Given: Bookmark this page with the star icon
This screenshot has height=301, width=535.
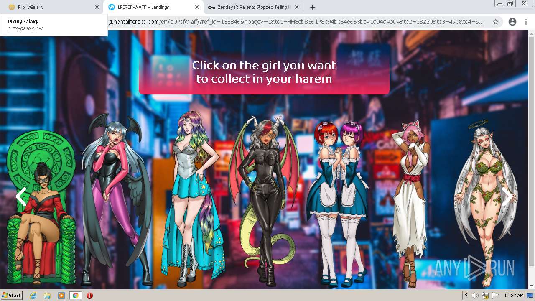Looking at the screenshot, I should pos(496,22).
